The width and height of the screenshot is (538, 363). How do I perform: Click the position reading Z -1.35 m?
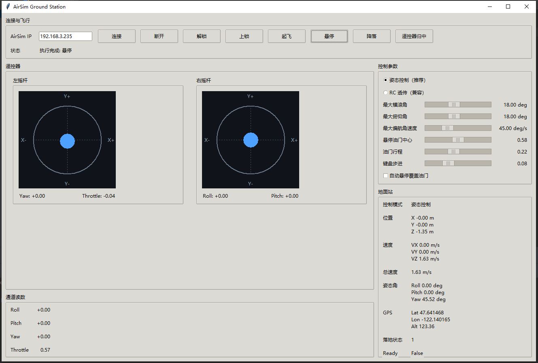pyautogui.click(x=423, y=232)
